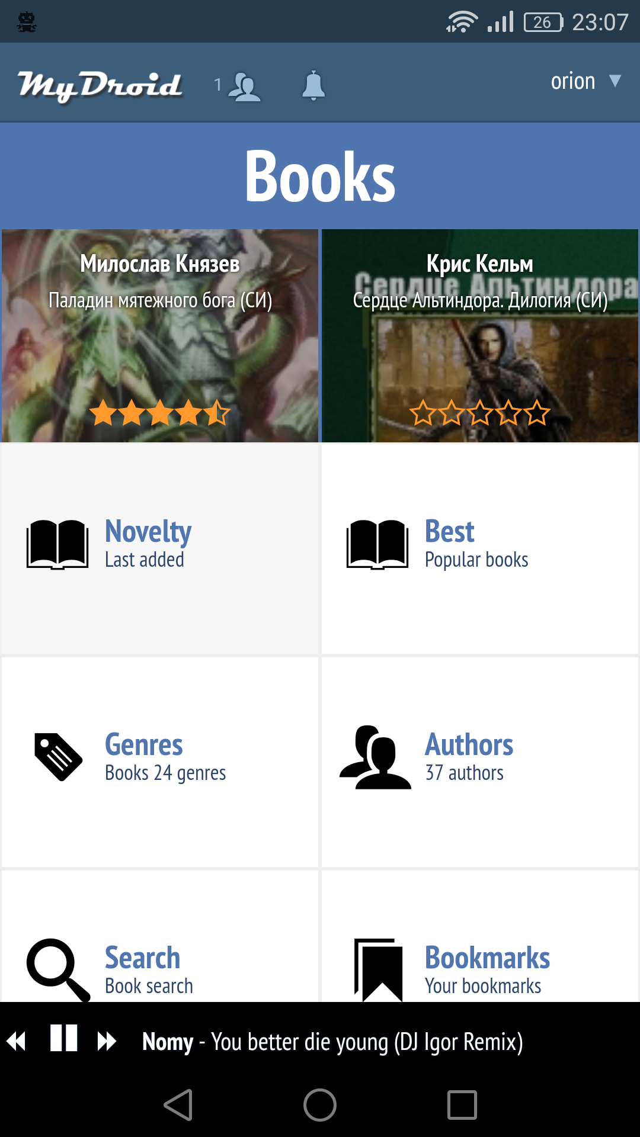640x1137 pixels.
Task: Go to the previous track
Action: [x=17, y=1041]
